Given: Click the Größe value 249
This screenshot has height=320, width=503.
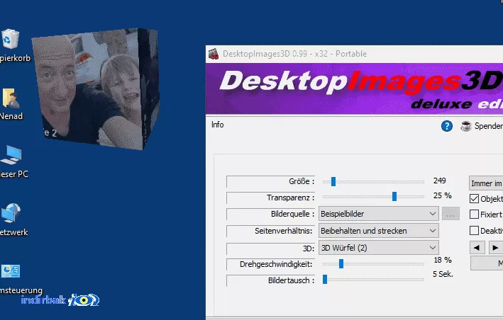Looking at the screenshot, I should (439, 181).
